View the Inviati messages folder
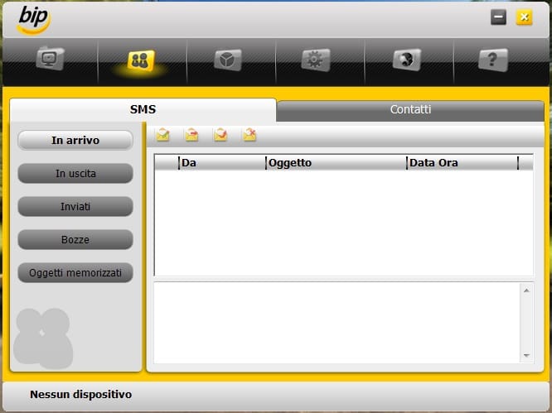552x413 pixels. click(75, 207)
